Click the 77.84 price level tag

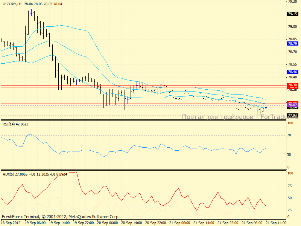click(292, 115)
